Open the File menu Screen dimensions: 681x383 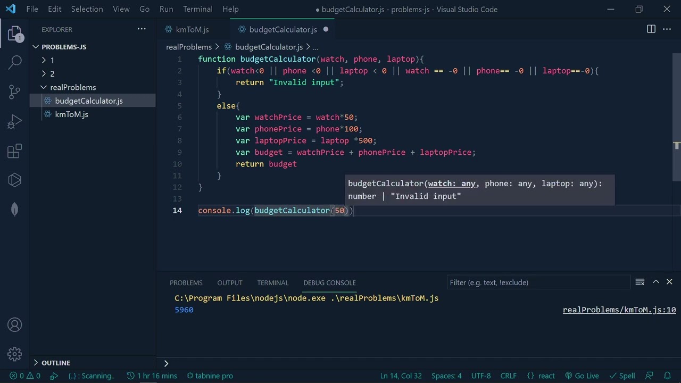tap(32, 9)
